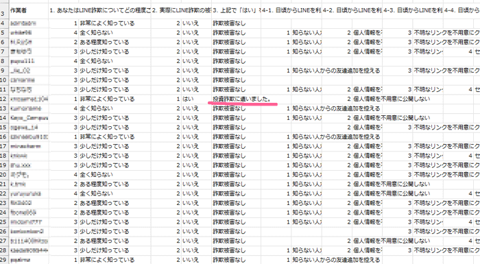Select entire row via row header 8
The image size is (480, 264).
tap(4, 61)
